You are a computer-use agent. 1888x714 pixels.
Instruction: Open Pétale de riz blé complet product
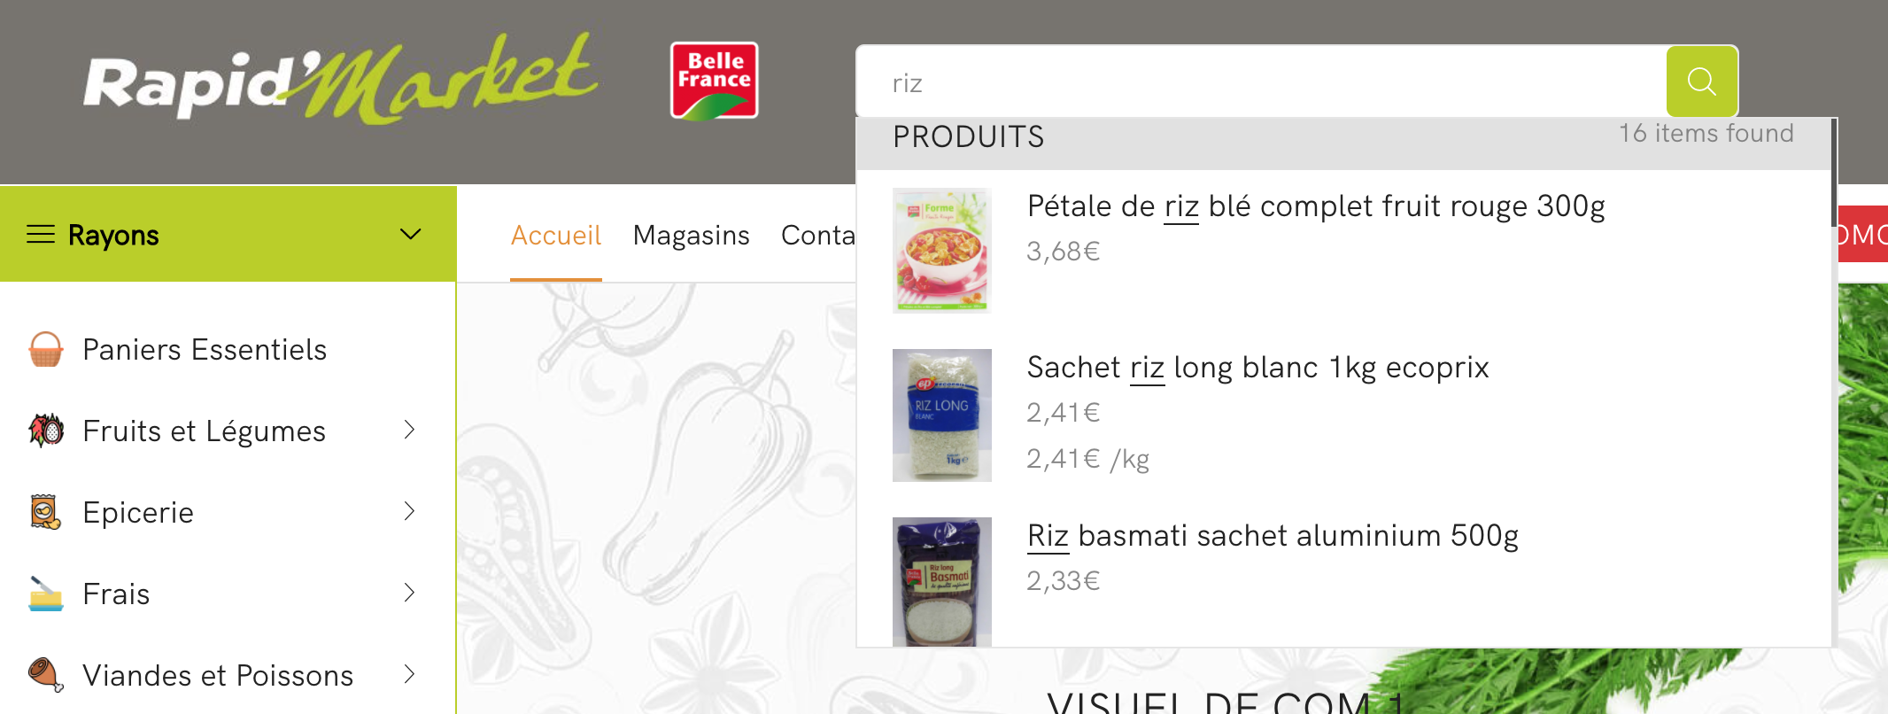tap(1316, 206)
